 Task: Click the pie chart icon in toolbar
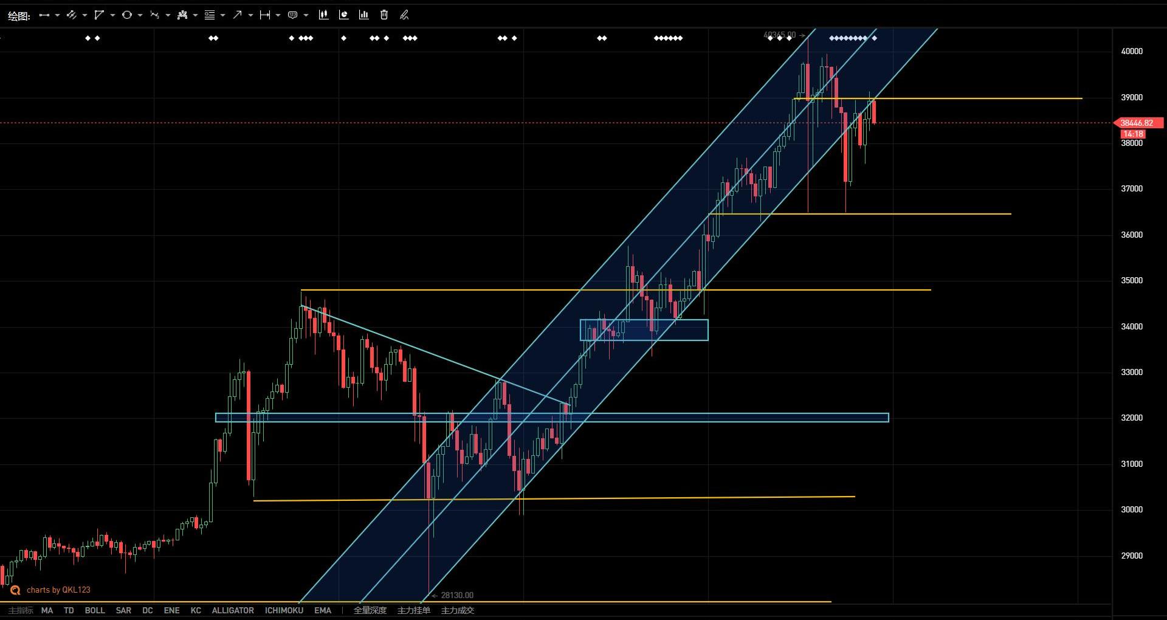tap(343, 15)
